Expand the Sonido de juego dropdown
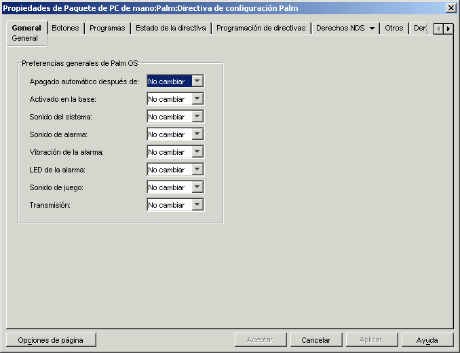The image size is (460, 353). (197, 187)
